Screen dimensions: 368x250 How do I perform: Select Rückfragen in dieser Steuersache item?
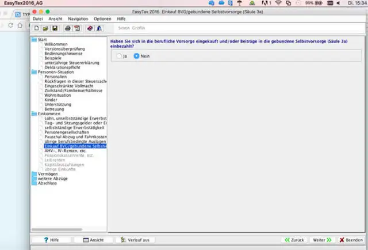[x=75, y=81]
